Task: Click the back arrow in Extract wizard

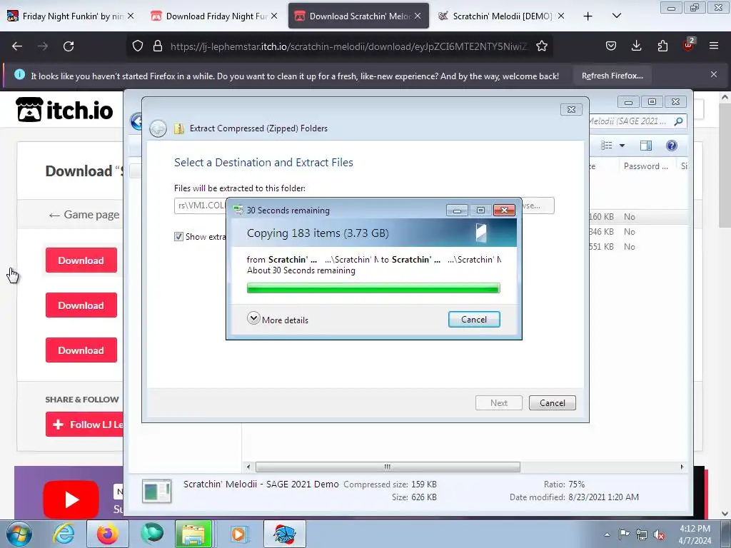Action: coord(158,128)
